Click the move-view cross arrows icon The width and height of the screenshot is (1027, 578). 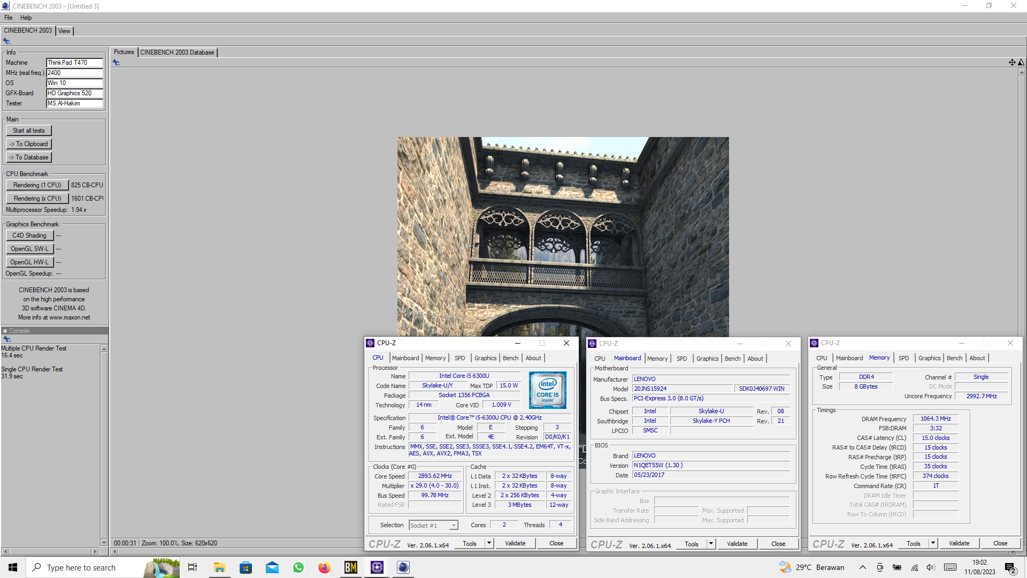click(1012, 63)
